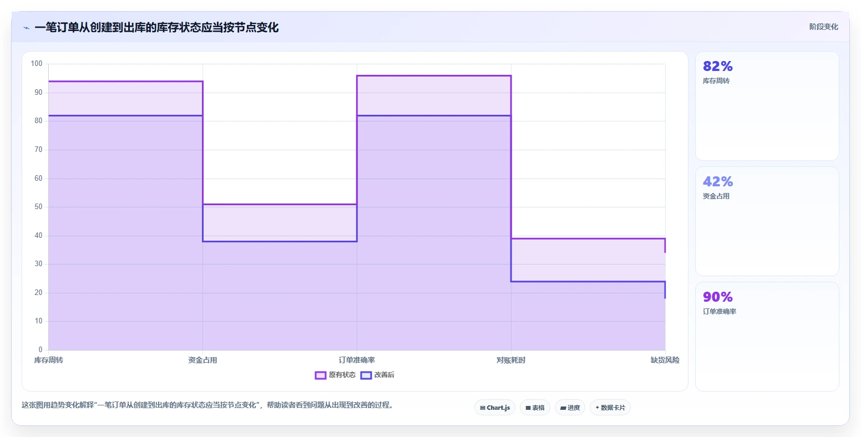
Task: Click the 对账耗时 x-axis label
Action: (x=511, y=360)
